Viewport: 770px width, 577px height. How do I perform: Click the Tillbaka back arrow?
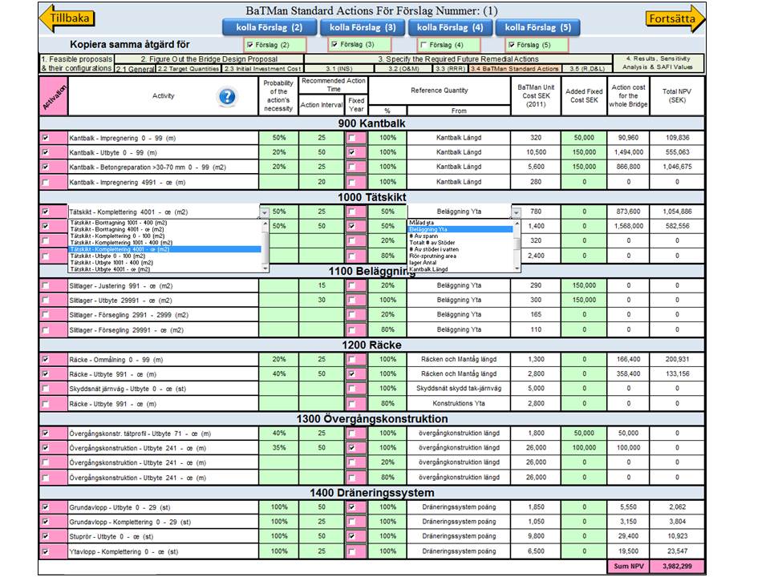67,18
